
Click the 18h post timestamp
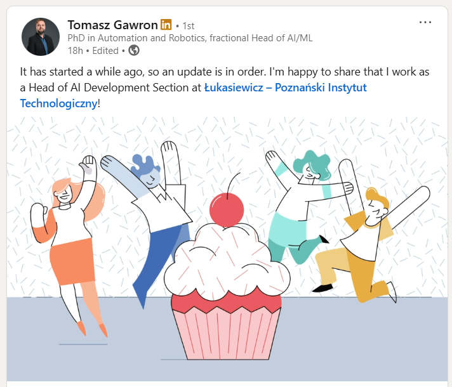coord(76,51)
